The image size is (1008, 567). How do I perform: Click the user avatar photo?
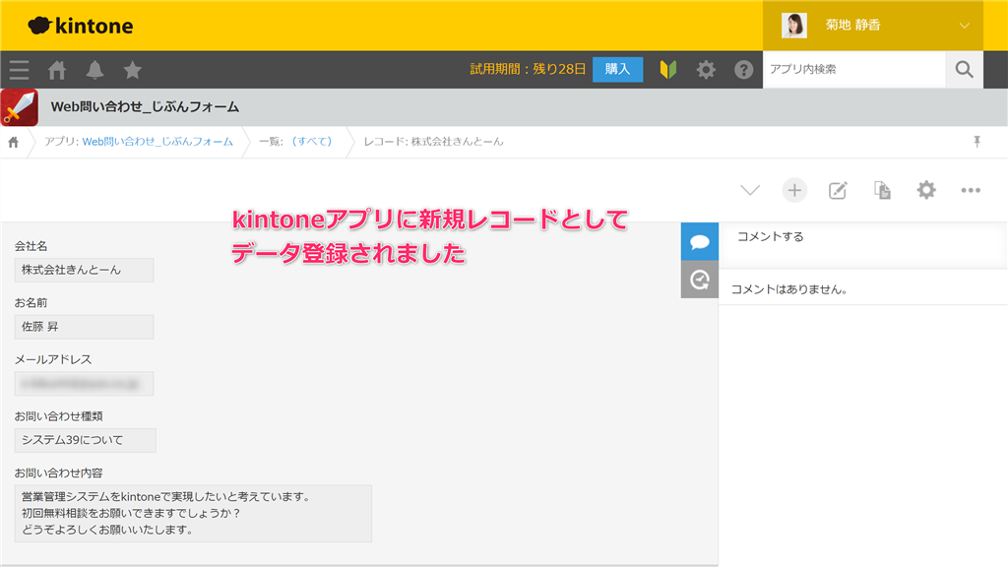(x=794, y=26)
